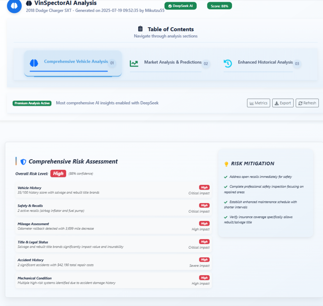
Task: Open the Metrics button
Action: [x=258, y=103]
